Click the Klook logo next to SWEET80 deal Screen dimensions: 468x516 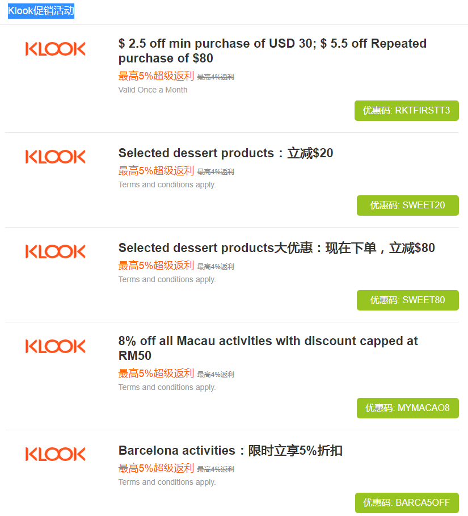pyautogui.click(x=55, y=251)
